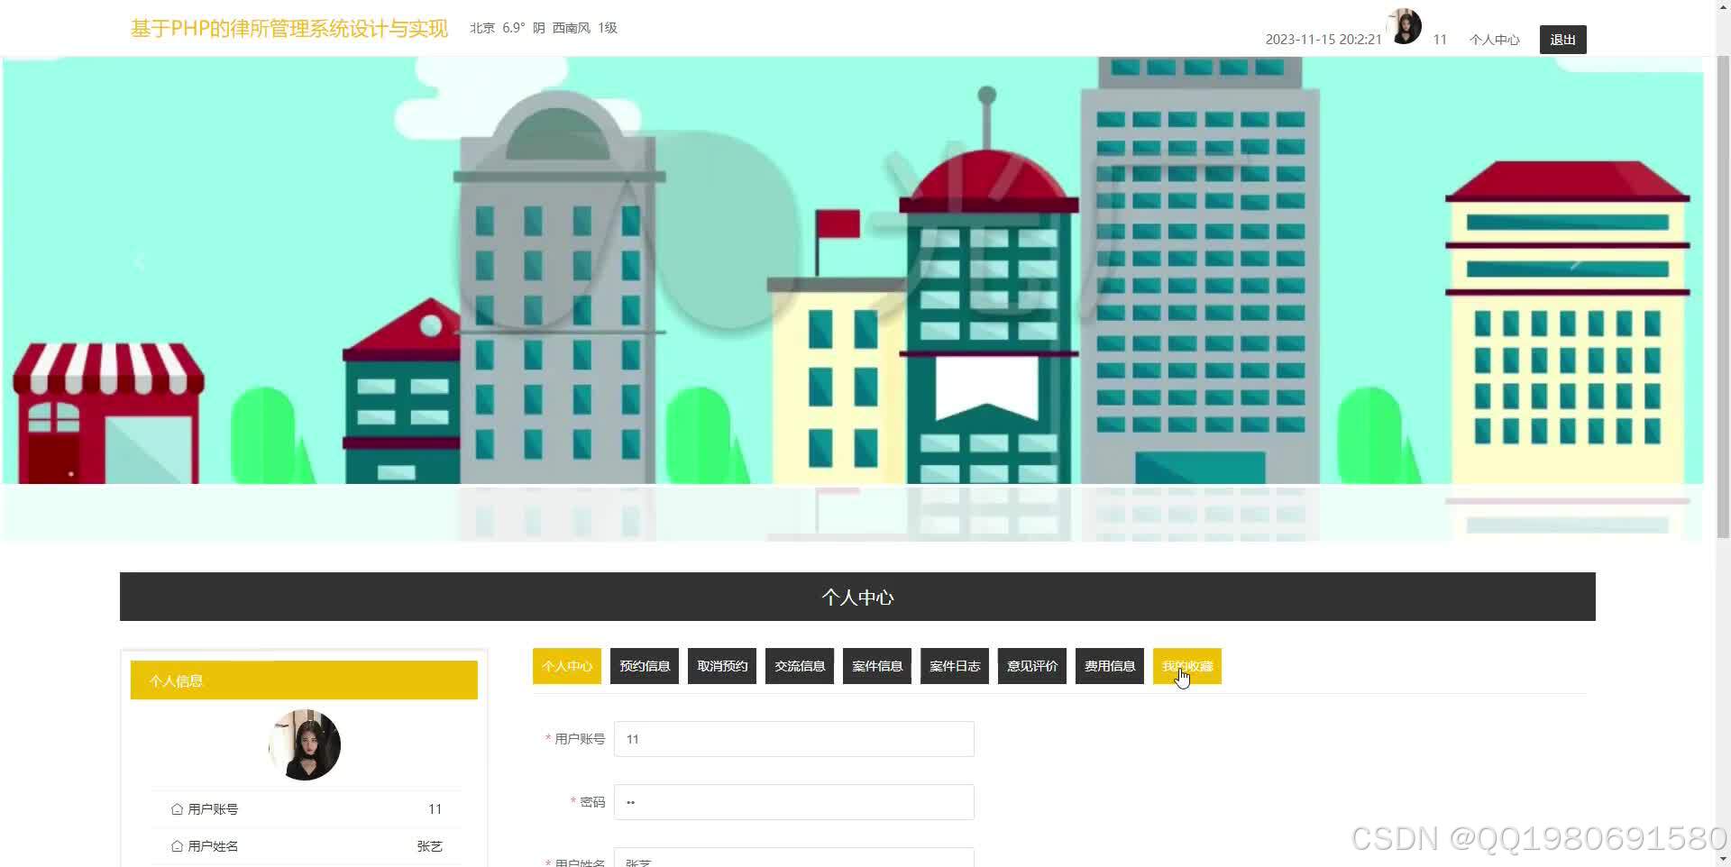Click the 密码 password field

[x=792, y=801]
